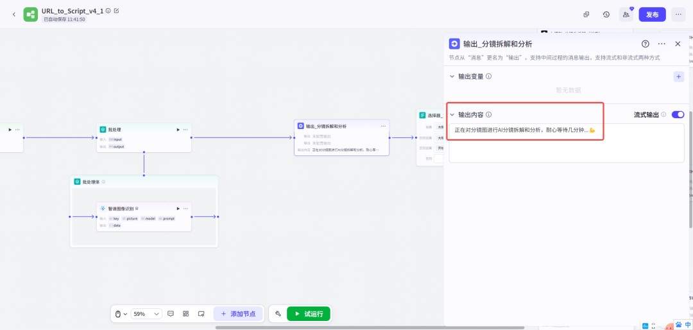Screen dimensions: 693x330
Task: Click the duplicate workflow icon in header
Action: click(x=586, y=14)
